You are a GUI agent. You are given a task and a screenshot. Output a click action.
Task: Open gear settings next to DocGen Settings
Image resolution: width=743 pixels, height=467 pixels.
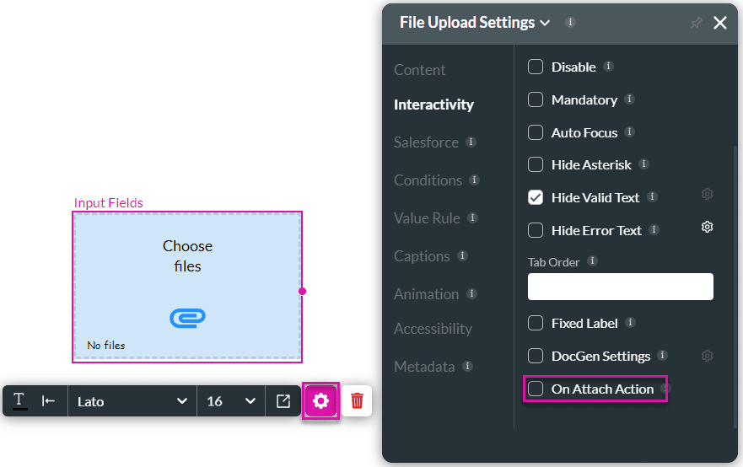[707, 356]
